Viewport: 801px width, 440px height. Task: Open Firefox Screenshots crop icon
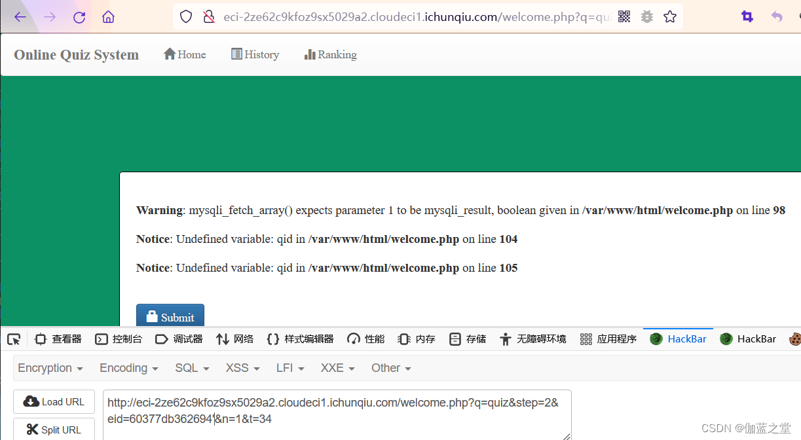[x=747, y=16]
